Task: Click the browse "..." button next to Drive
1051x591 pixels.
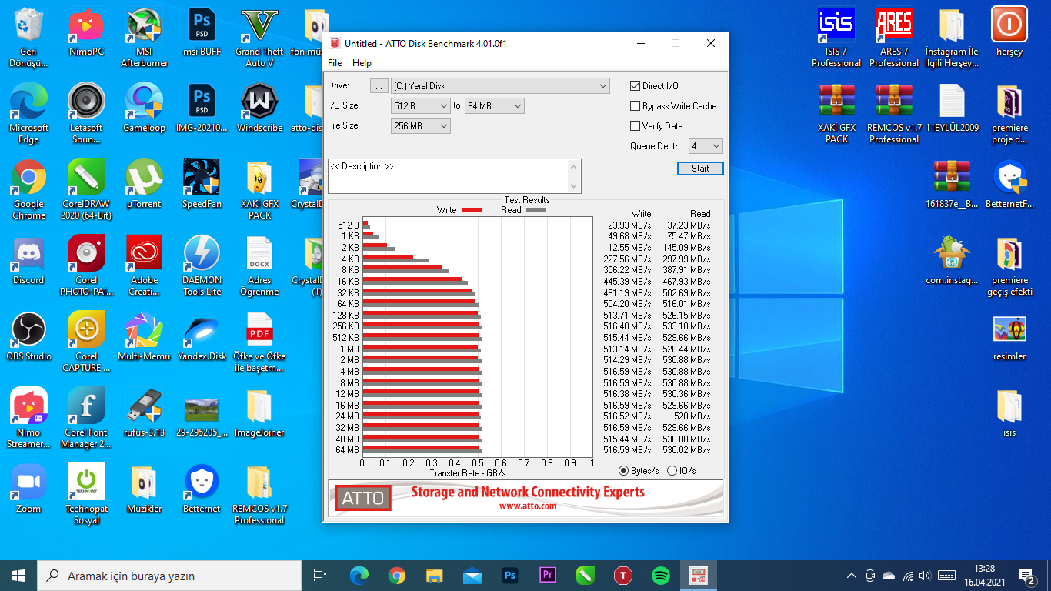Action: [379, 86]
